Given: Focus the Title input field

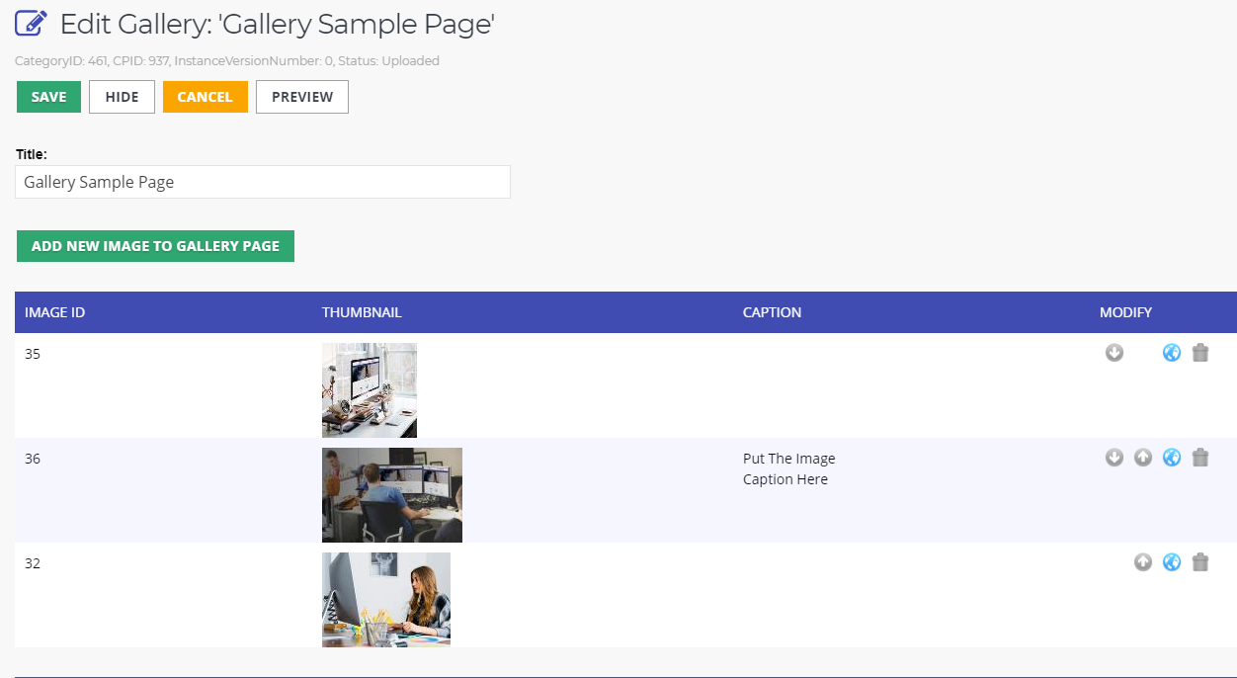Looking at the screenshot, I should pyautogui.click(x=263, y=182).
